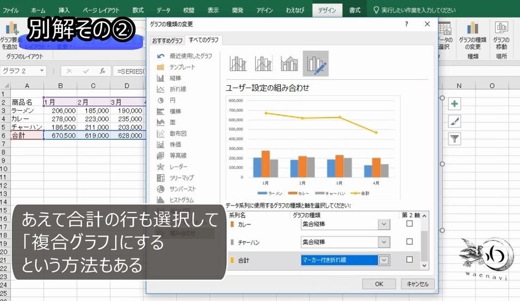Screen dimensions: 520x301
Task: Switch to すべてのグラフ tab
Action: click(204, 40)
